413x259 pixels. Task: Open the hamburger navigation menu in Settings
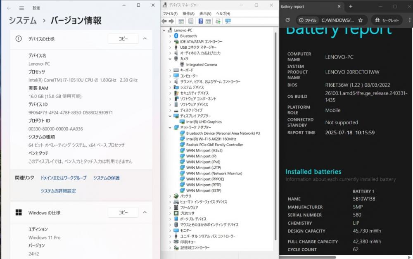[21, 8]
